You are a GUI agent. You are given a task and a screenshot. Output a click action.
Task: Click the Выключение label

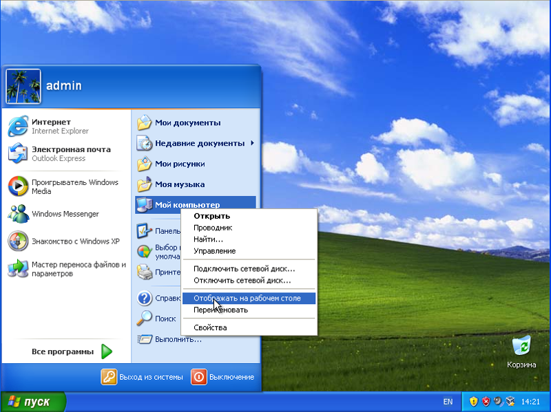231,377
